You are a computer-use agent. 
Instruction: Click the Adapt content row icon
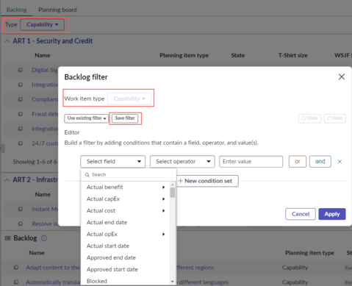click(16, 268)
